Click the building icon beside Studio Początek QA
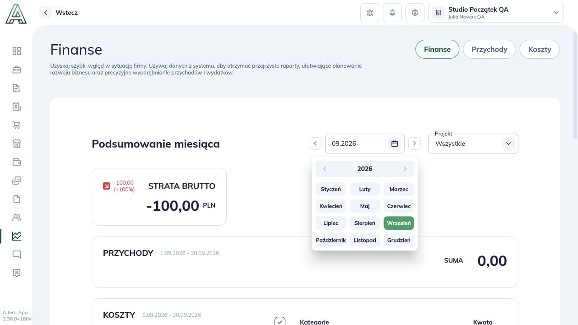Viewport: 578px width, 325px height. click(438, 13)
